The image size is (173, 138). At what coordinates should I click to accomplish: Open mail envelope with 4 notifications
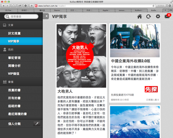point(167,16)
